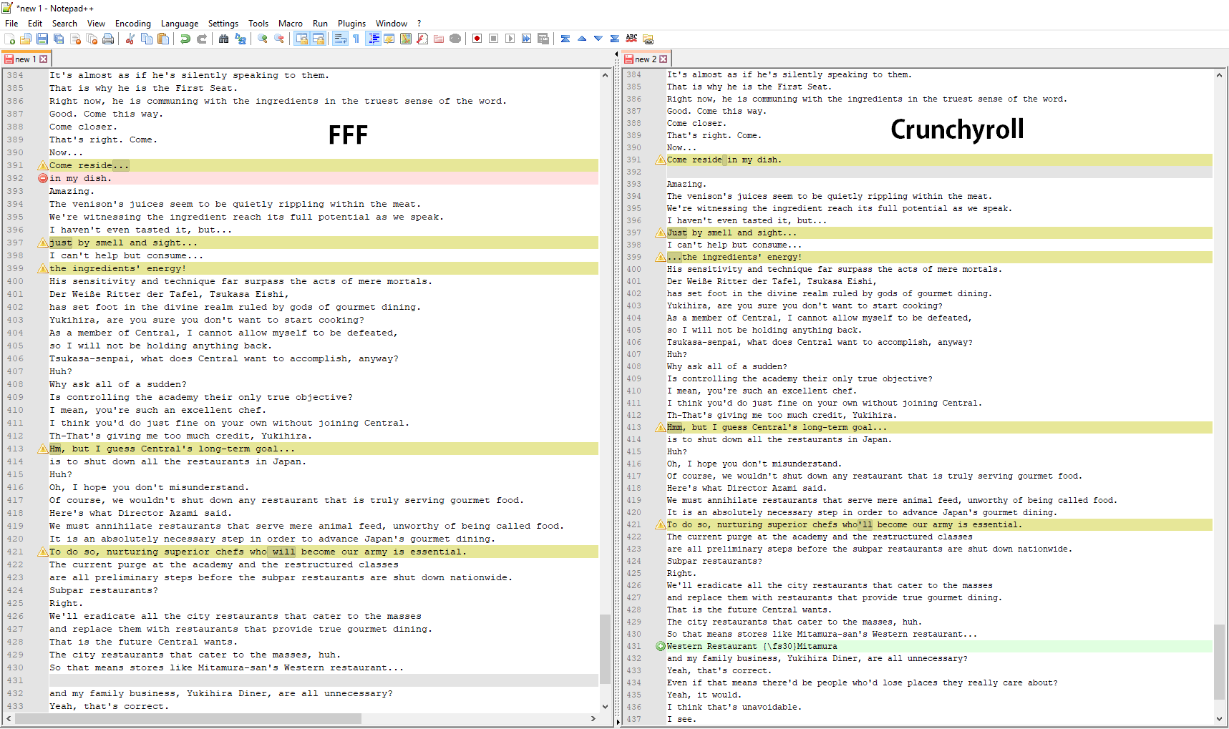Click the left pane horizontal scrollbar thumb
1229x729 pixels.
click(188, 718)
